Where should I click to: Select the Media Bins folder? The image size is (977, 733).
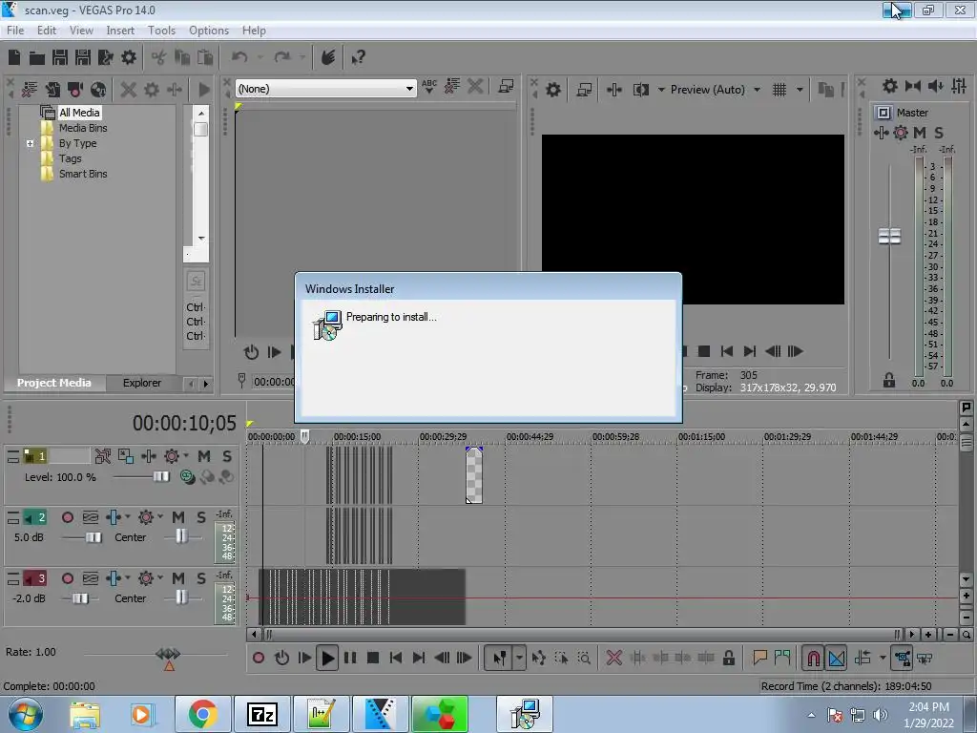[83, 128]
